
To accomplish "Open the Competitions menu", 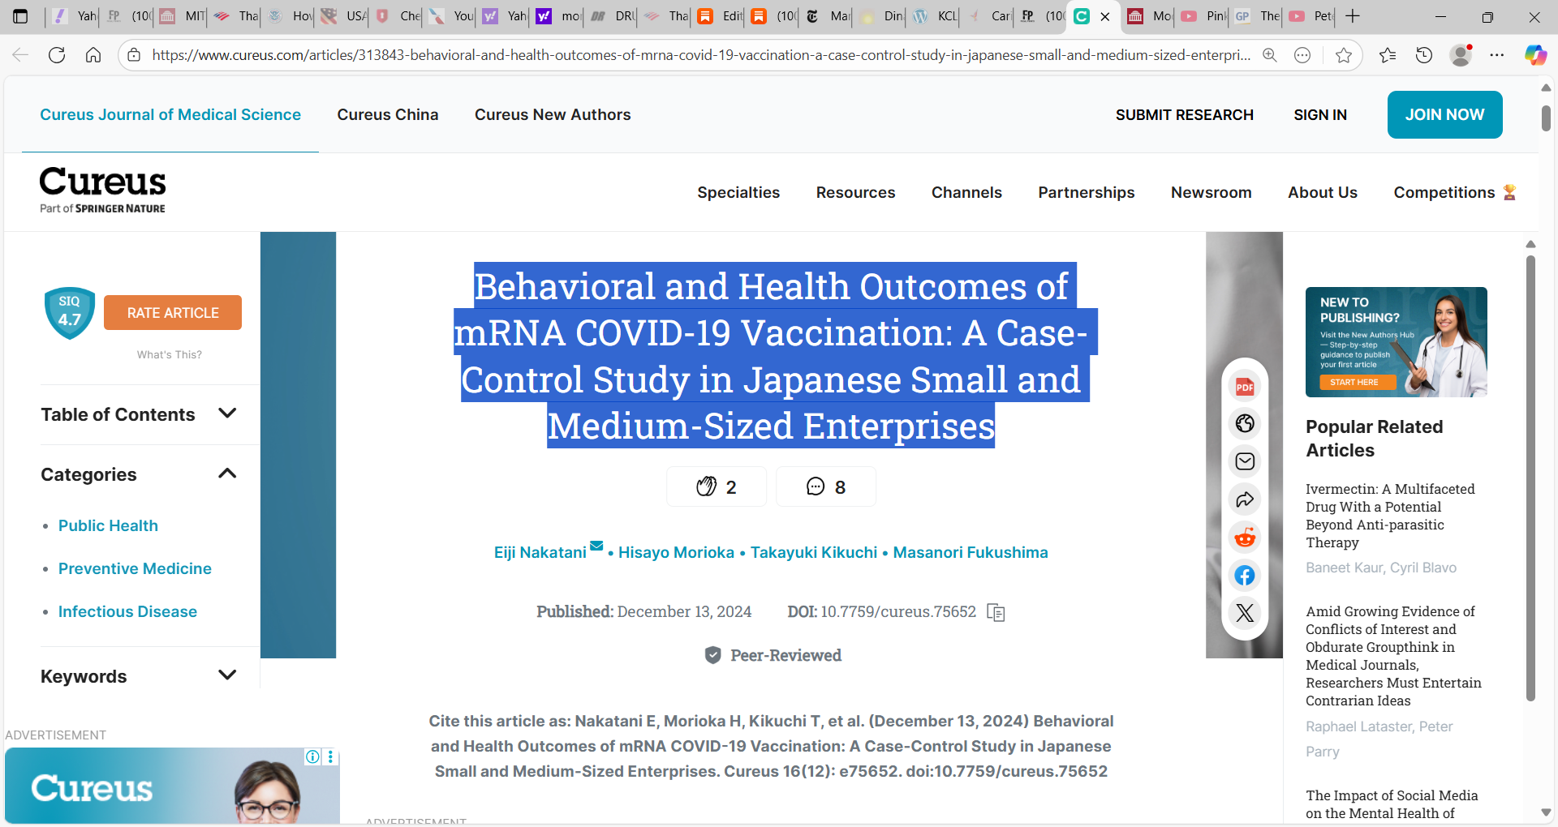I will pyautogui.click(x=1454, y=192).
